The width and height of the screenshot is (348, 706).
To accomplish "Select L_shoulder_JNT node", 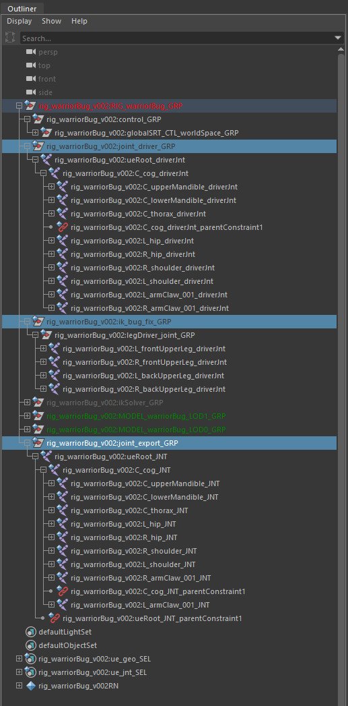I will (x=133, y=564).
